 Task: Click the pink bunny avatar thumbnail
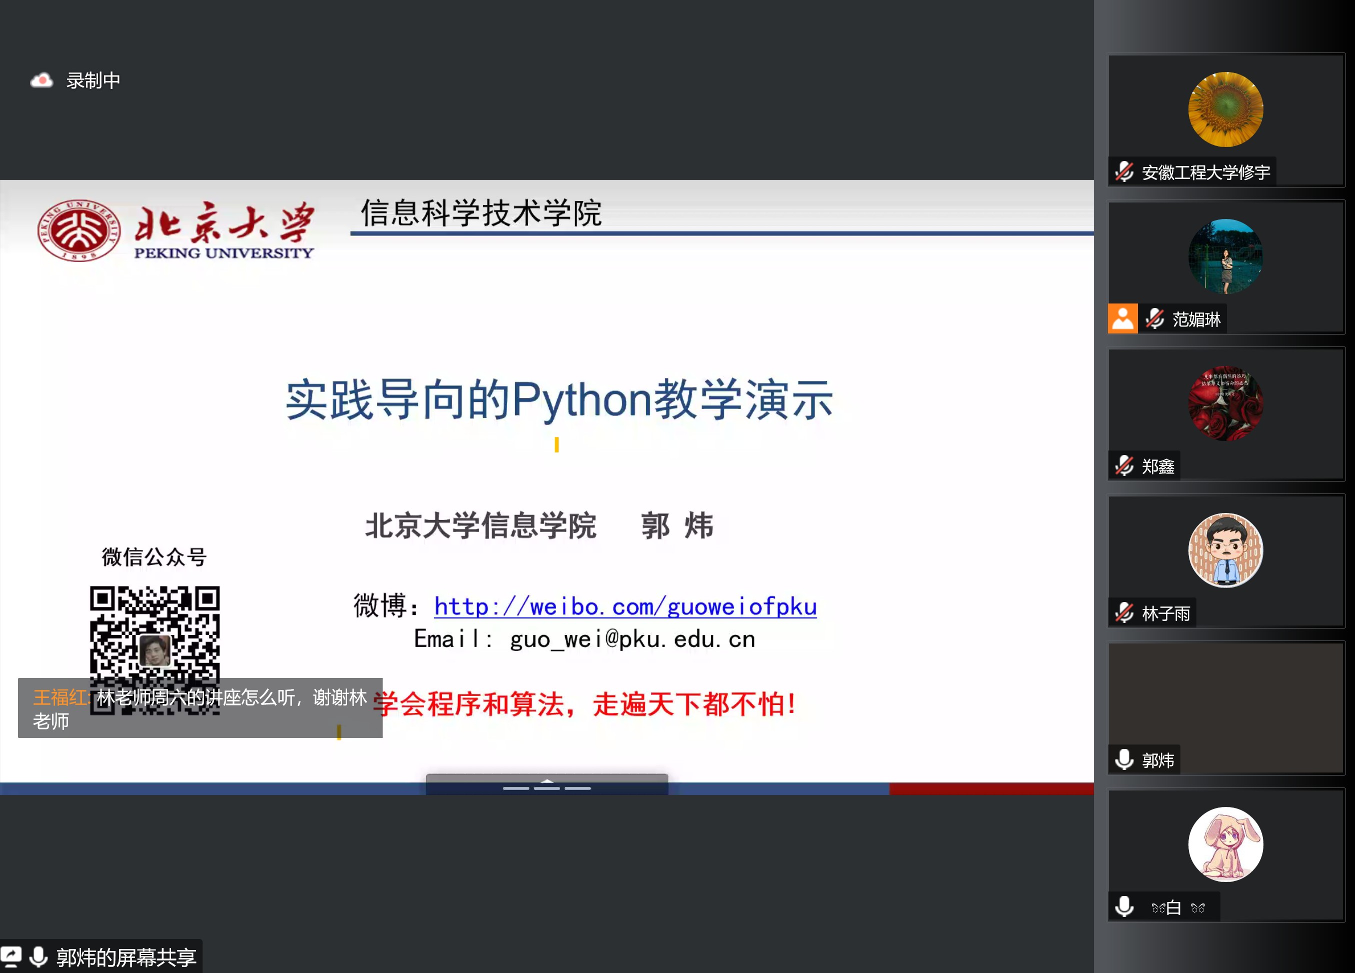[x=1225, y=844]
